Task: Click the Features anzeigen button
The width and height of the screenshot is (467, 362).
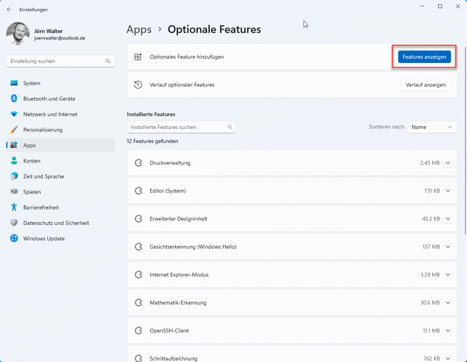Action: pos(424,57)
